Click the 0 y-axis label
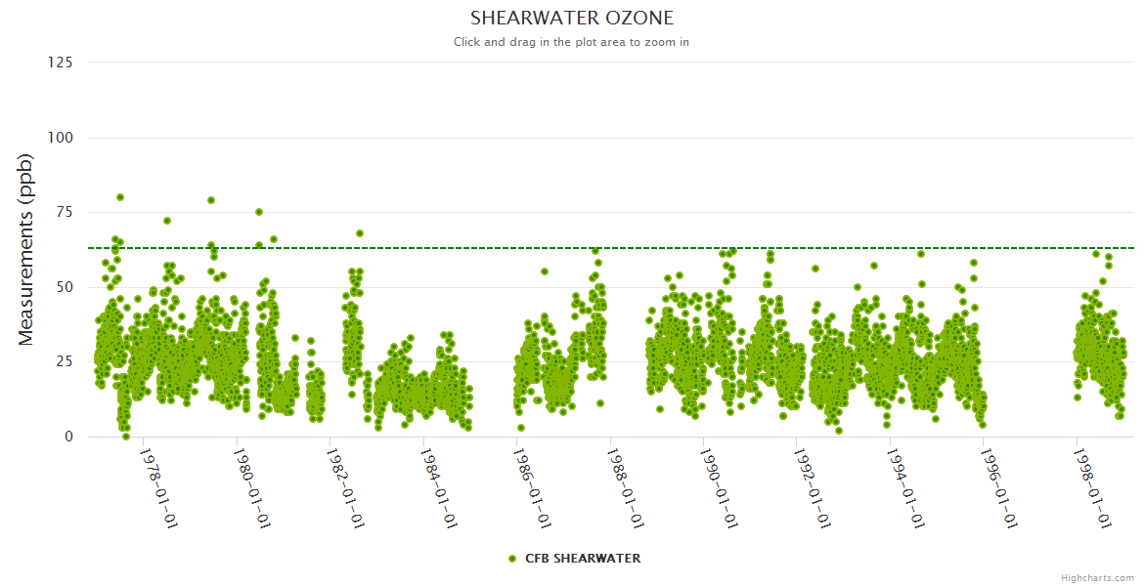 click(x=68, y=437)
